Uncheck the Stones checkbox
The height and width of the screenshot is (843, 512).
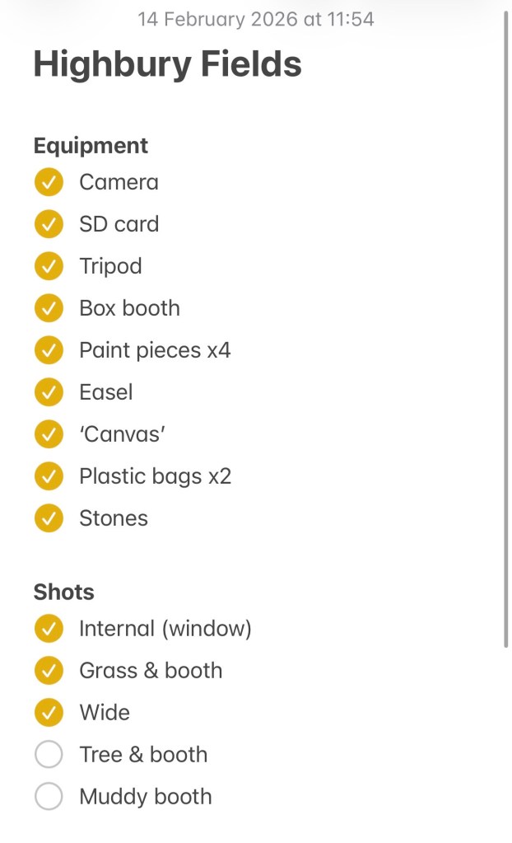[49, 518]
